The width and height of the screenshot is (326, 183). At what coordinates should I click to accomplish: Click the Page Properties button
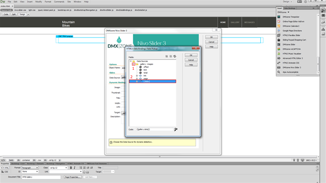click(72, 177)
